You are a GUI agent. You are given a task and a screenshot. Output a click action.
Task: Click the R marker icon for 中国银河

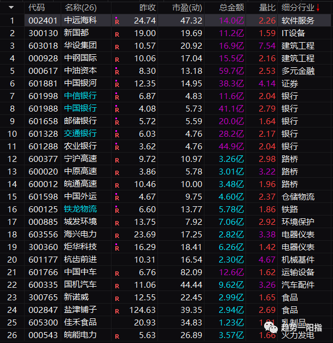(117, 84)
